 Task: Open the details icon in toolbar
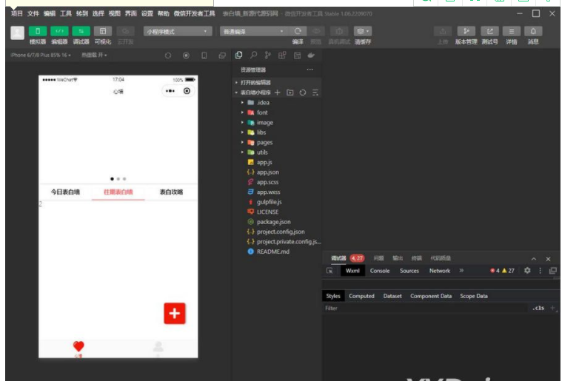(x=511, y=31)
